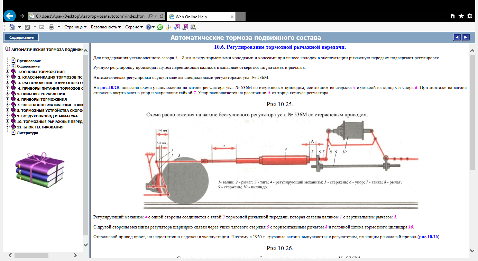Go back with the blue Back arrow
The height and width of the screenshot is (261, 478).
(9, 16)
